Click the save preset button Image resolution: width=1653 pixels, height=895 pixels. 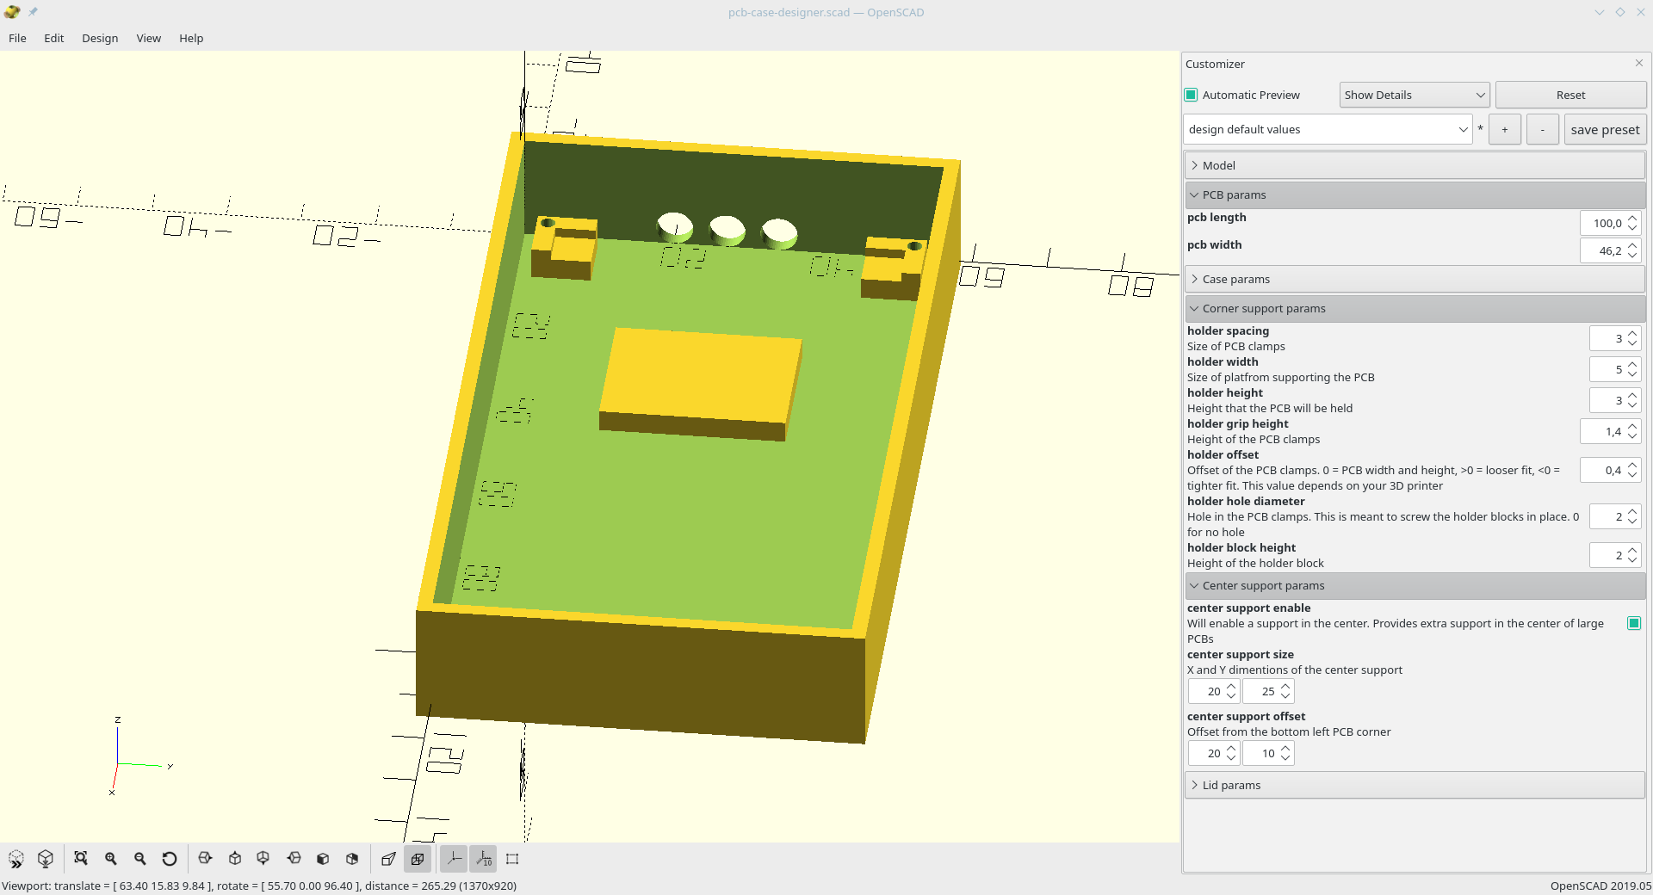click(1605, 130)
